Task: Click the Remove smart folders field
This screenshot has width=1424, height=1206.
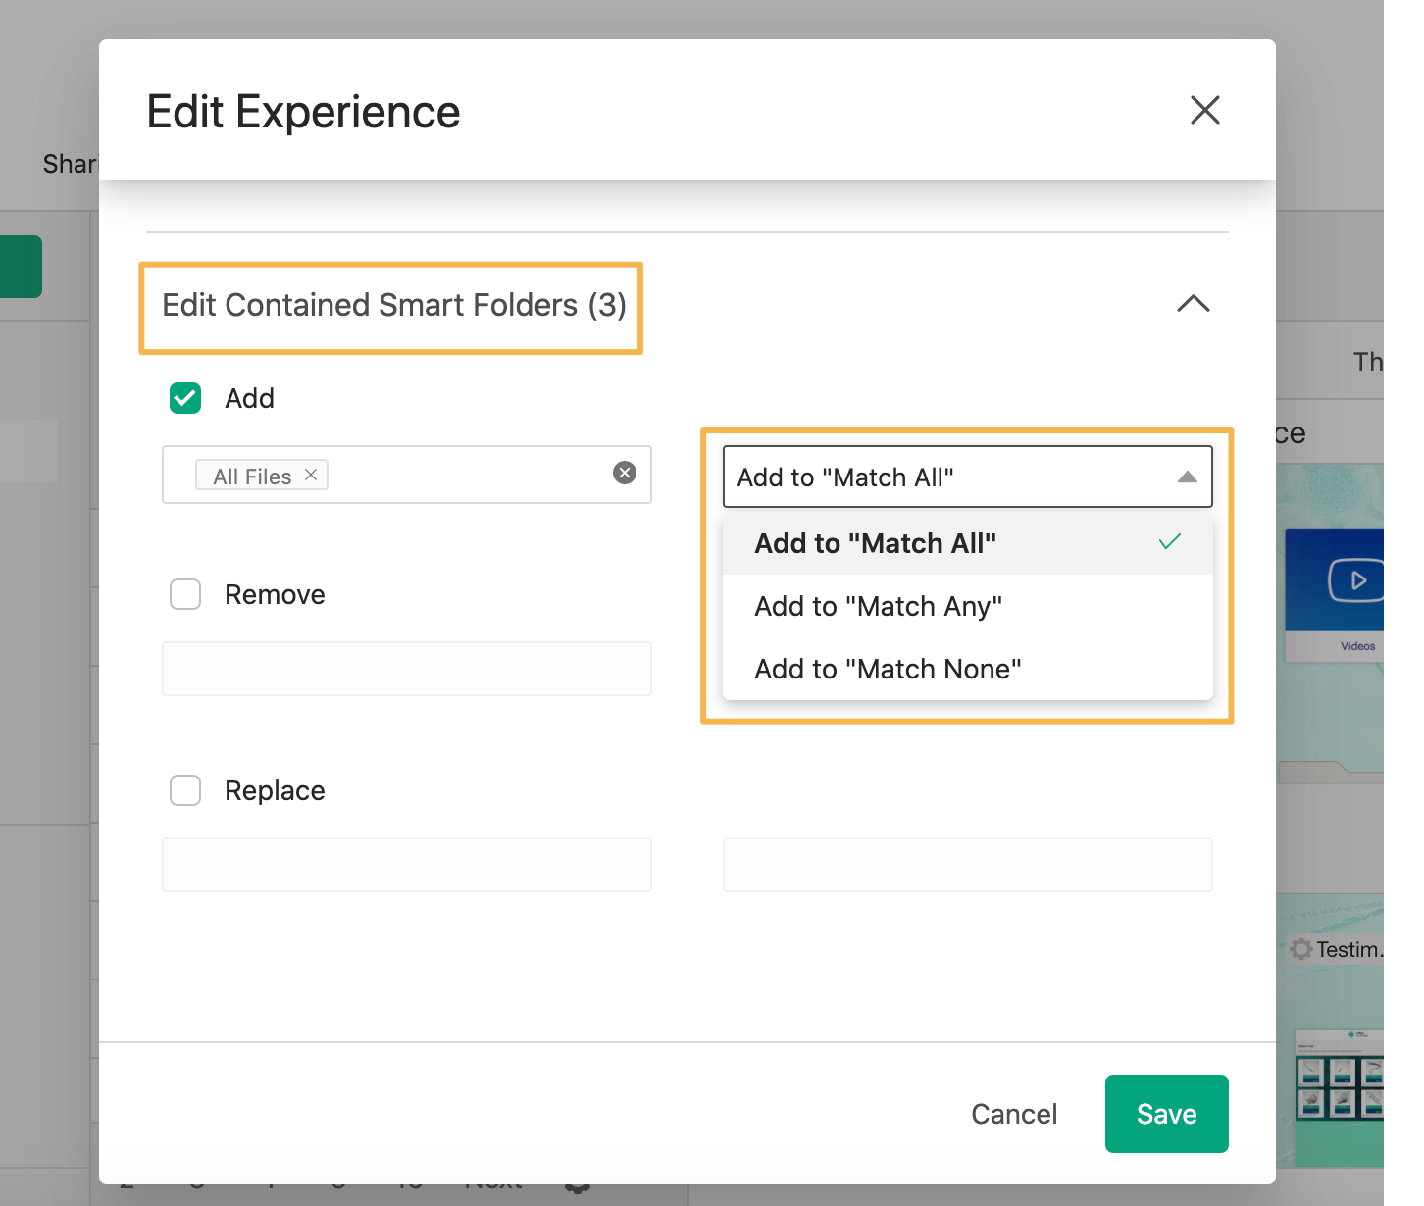Action: click(407, 669)
